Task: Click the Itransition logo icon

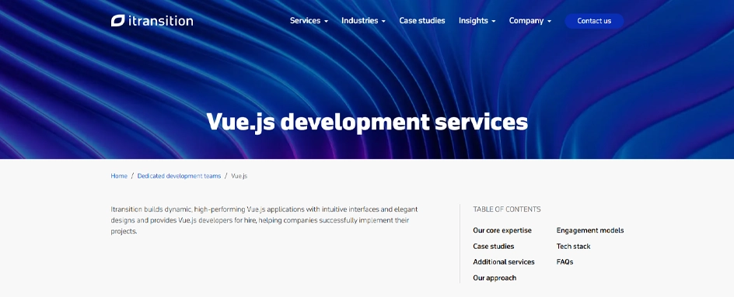Action: tap(117, 20)
